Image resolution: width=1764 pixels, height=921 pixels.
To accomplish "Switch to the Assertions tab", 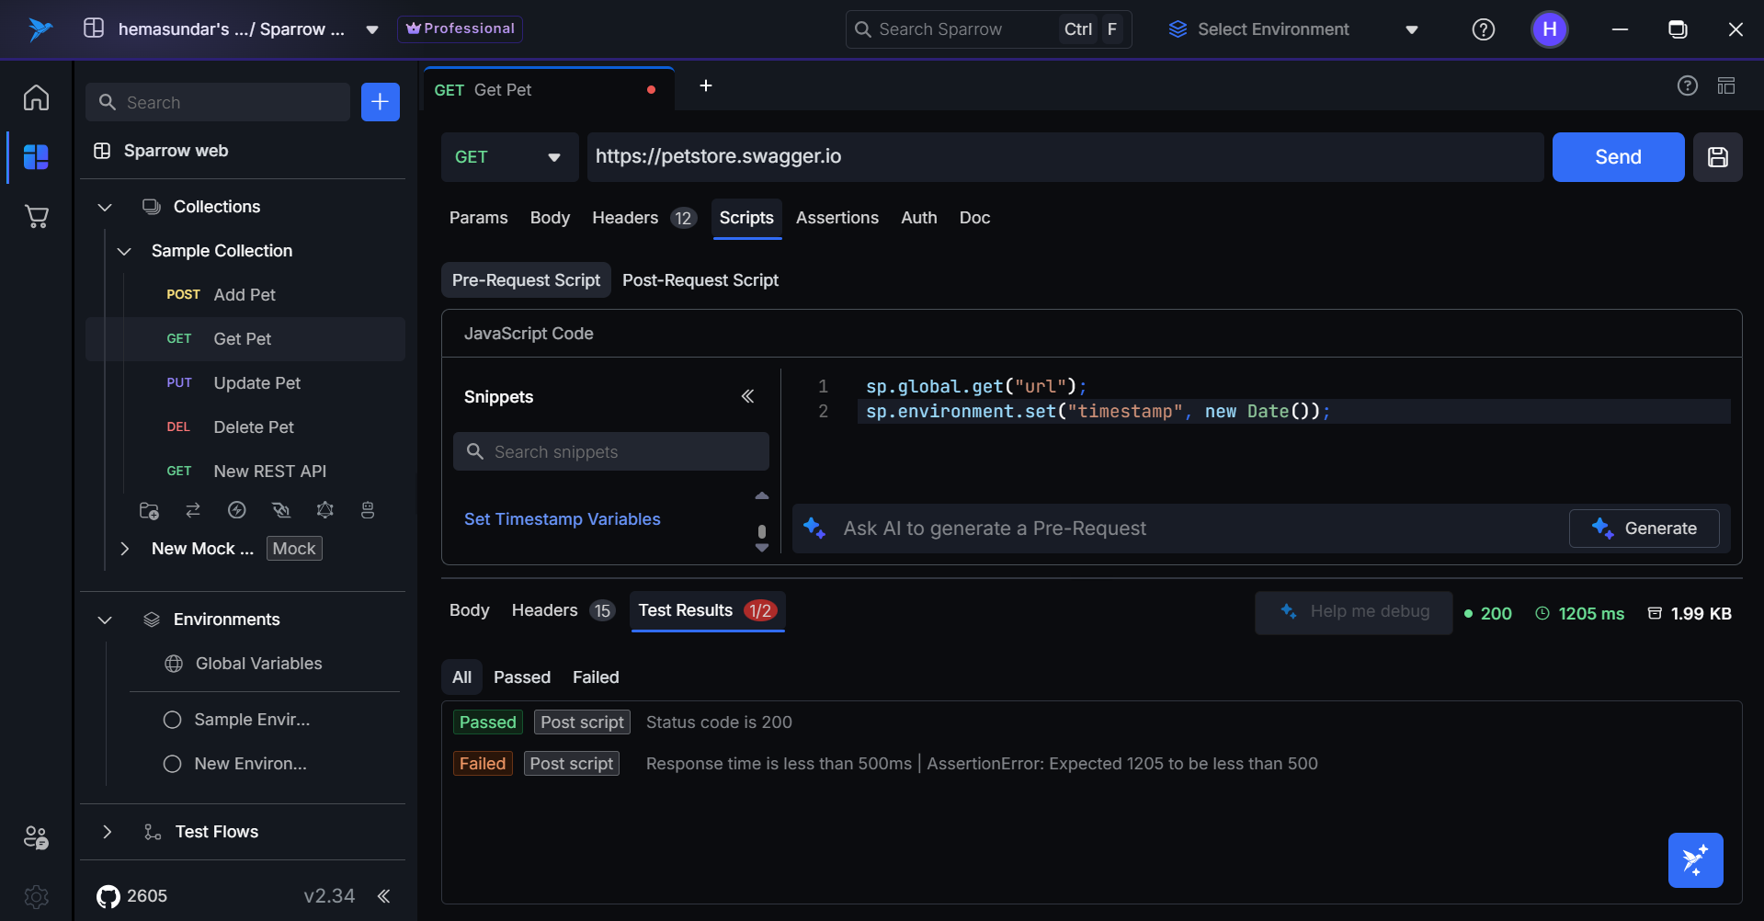I will 836,218.
